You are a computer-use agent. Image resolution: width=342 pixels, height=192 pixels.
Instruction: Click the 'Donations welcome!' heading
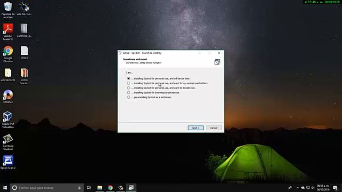pos(135,59)
